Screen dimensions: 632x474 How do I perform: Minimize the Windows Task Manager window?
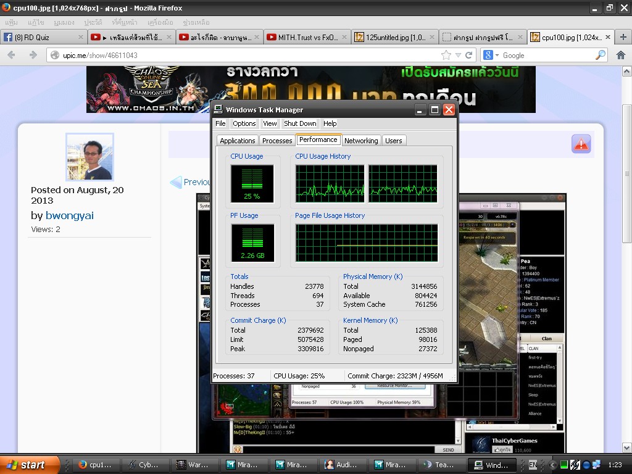420,110
